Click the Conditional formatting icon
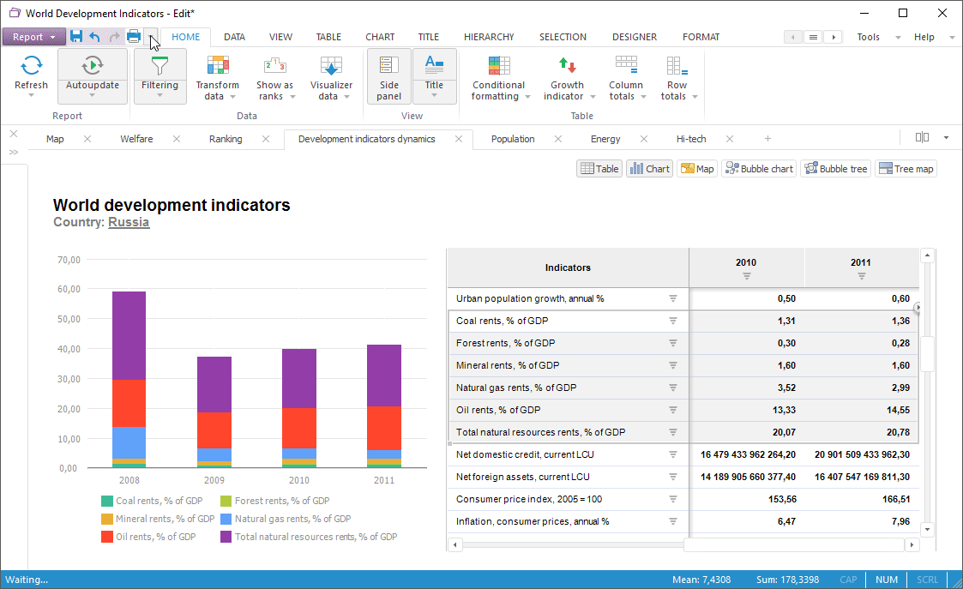The image size is (963, 589). [x=498, y=66]
